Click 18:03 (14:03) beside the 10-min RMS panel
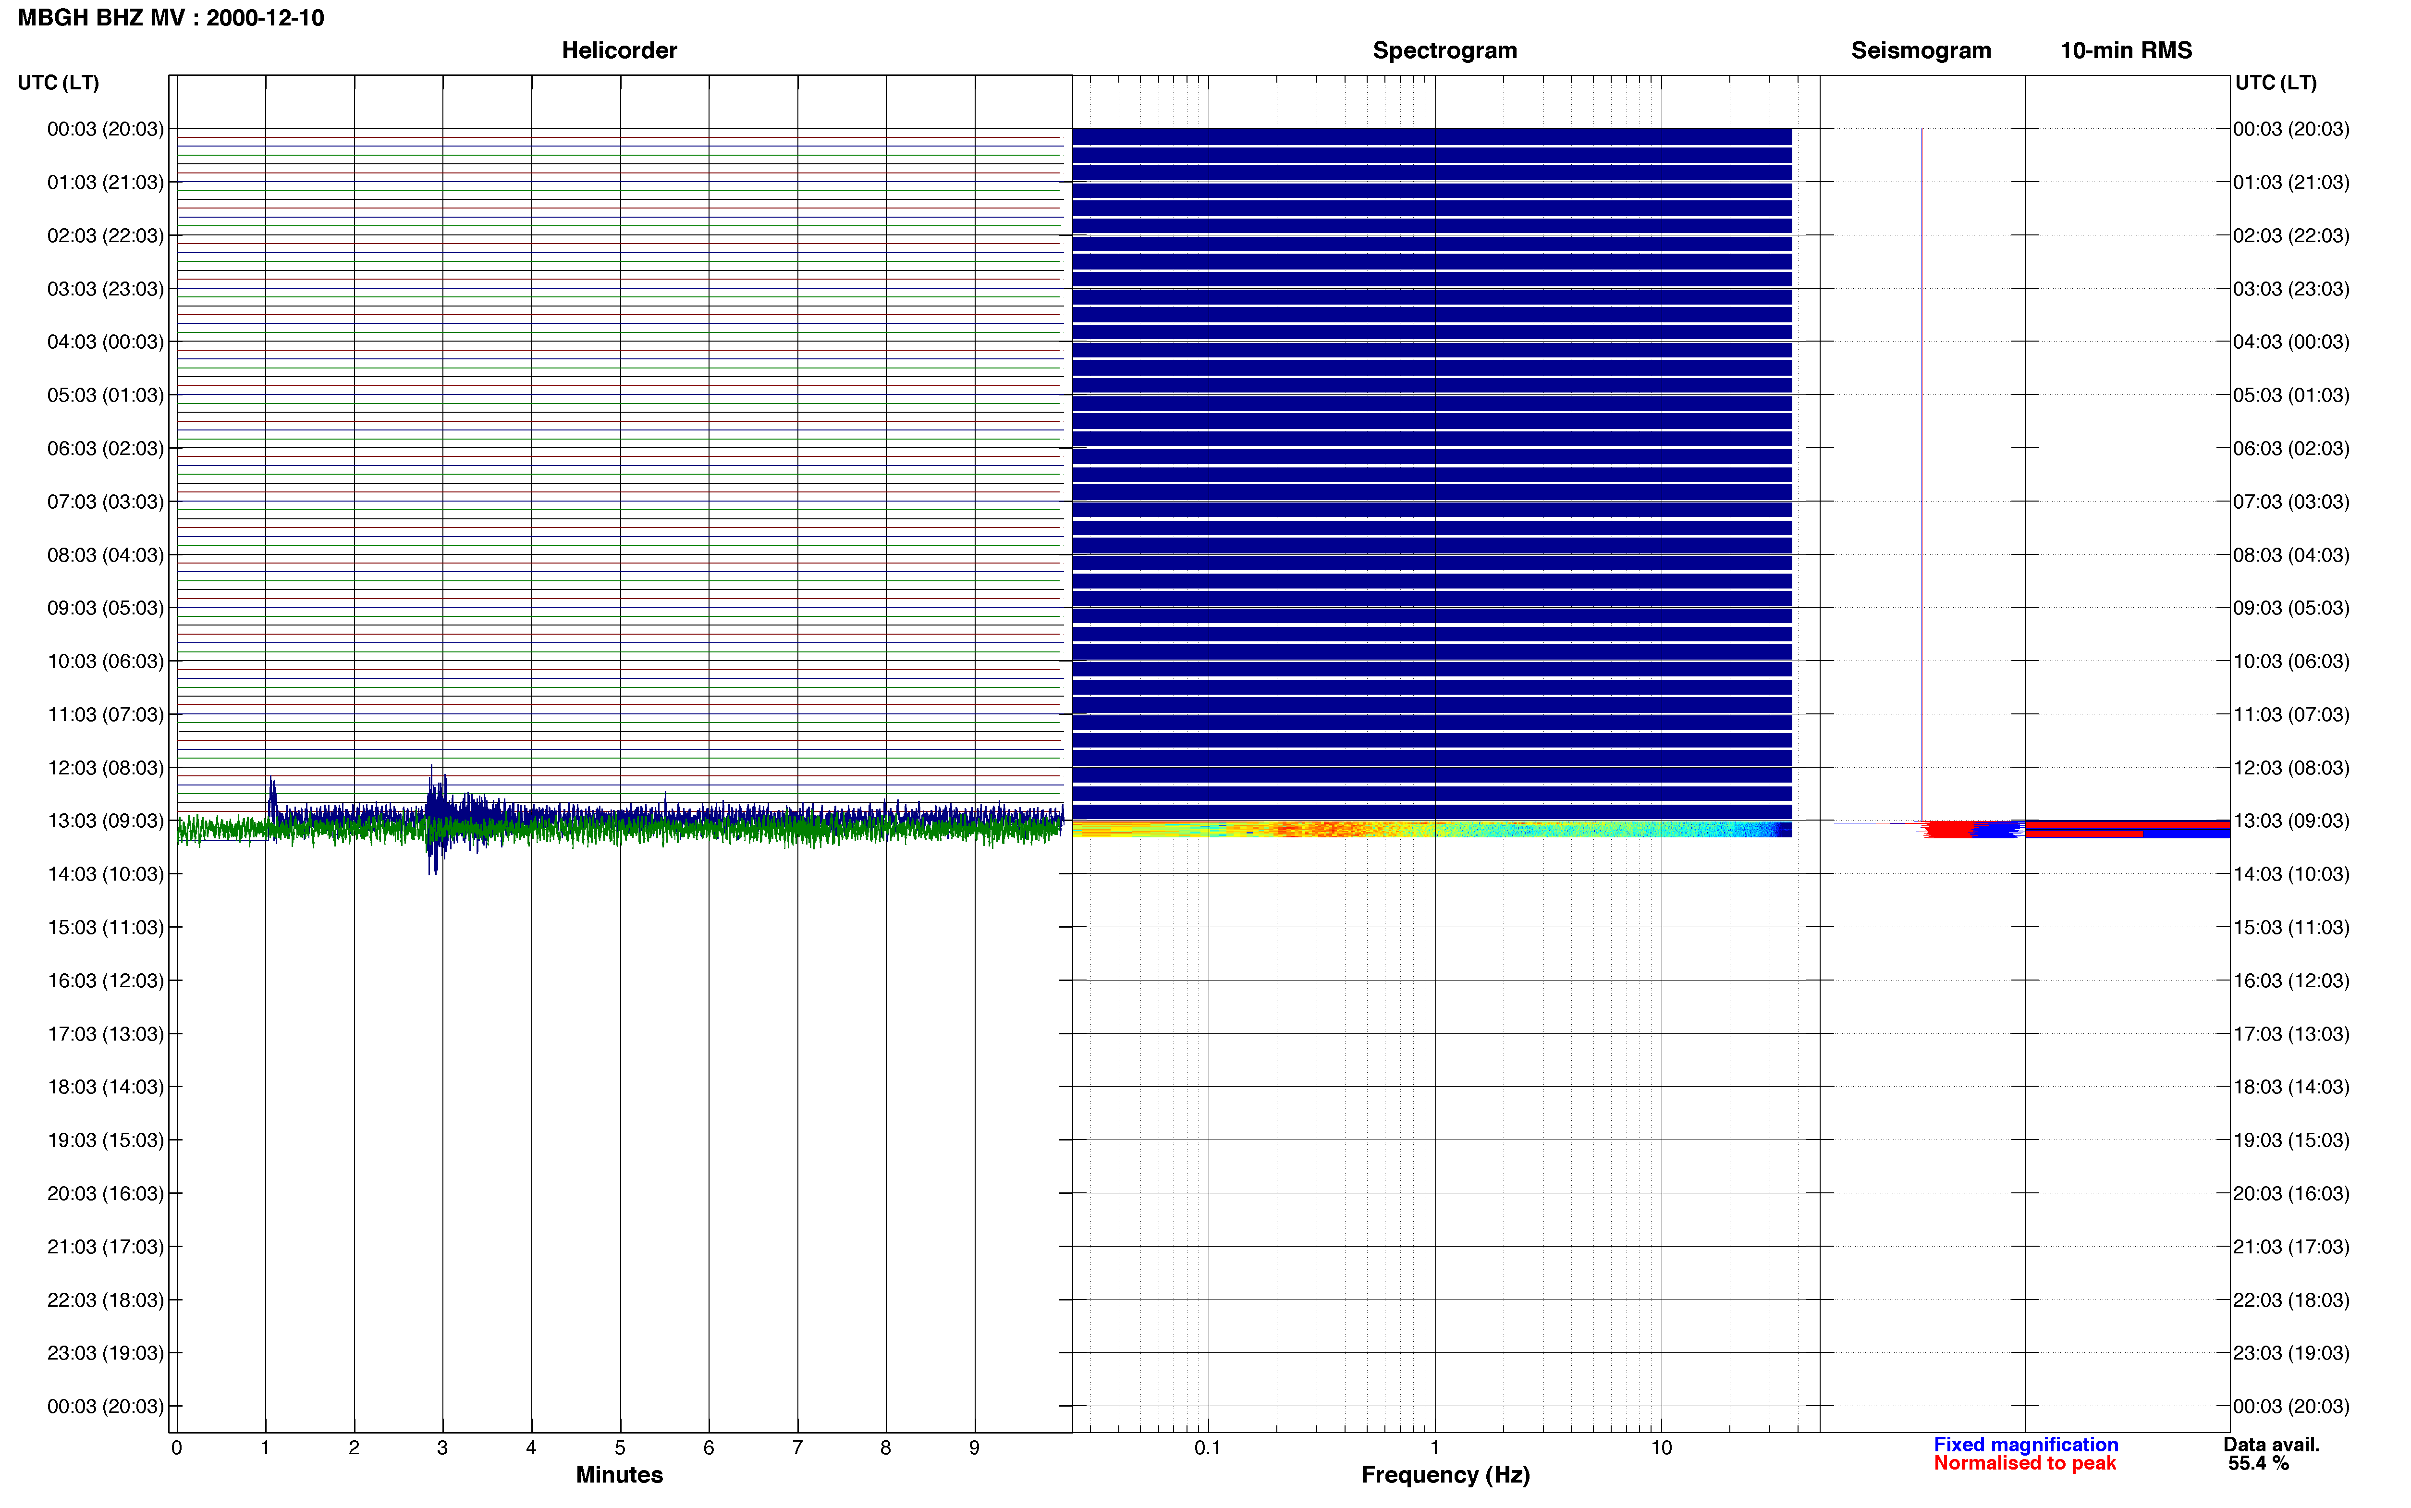The image size is (2411, 1508). point(2291,1087)
